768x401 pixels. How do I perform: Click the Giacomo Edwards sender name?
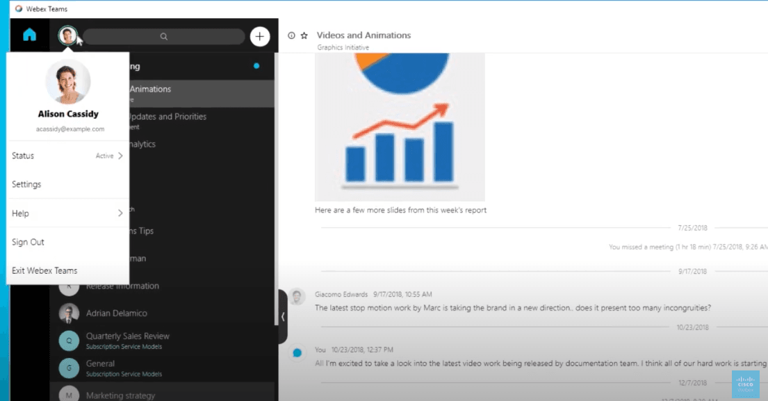point(341,294)
